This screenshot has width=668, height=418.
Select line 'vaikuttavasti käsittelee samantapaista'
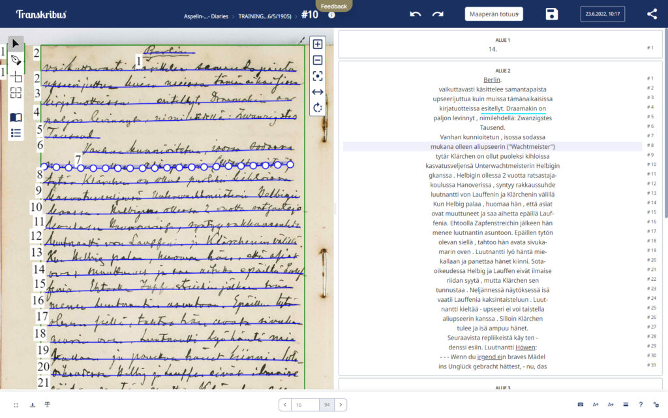tap(492, 89)
